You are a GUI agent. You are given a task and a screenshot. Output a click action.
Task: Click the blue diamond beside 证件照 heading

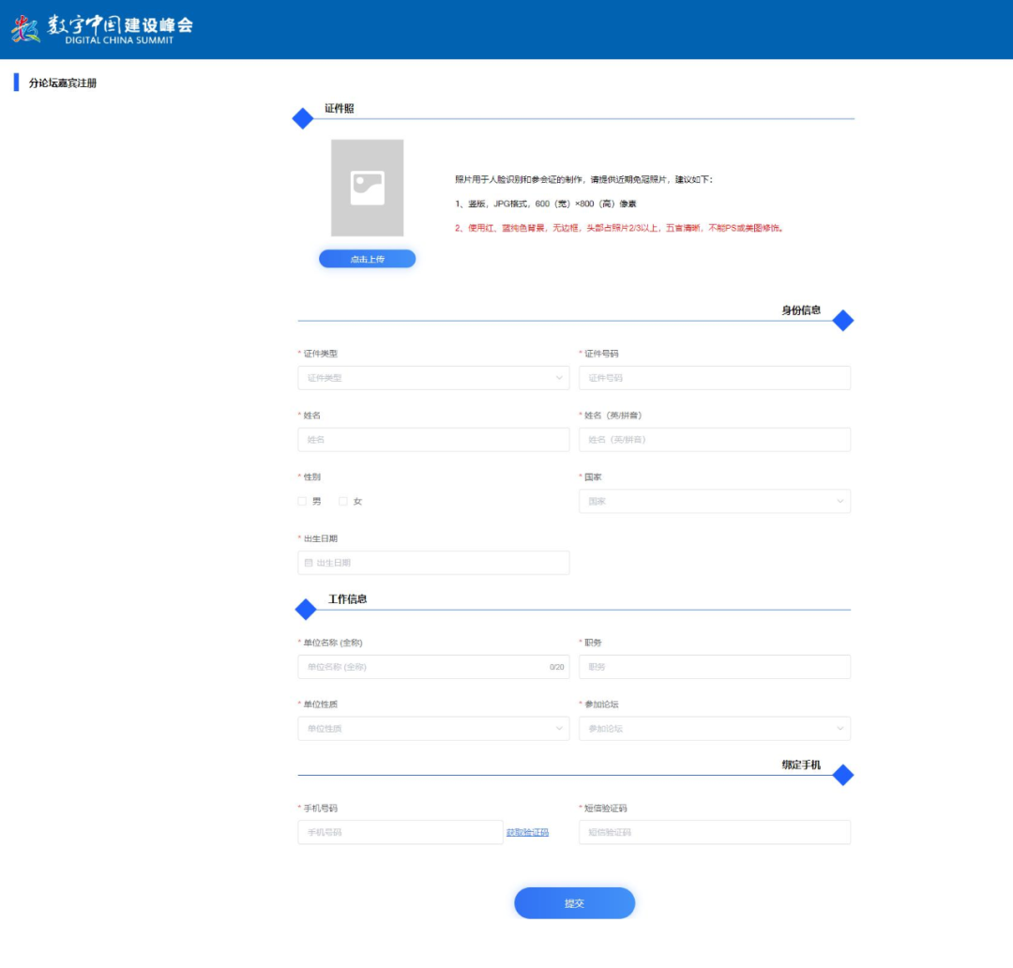[303, 119]
